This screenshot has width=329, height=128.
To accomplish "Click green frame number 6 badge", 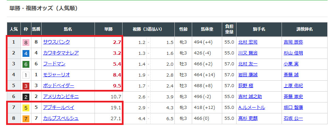I will (x=26, y=64).
